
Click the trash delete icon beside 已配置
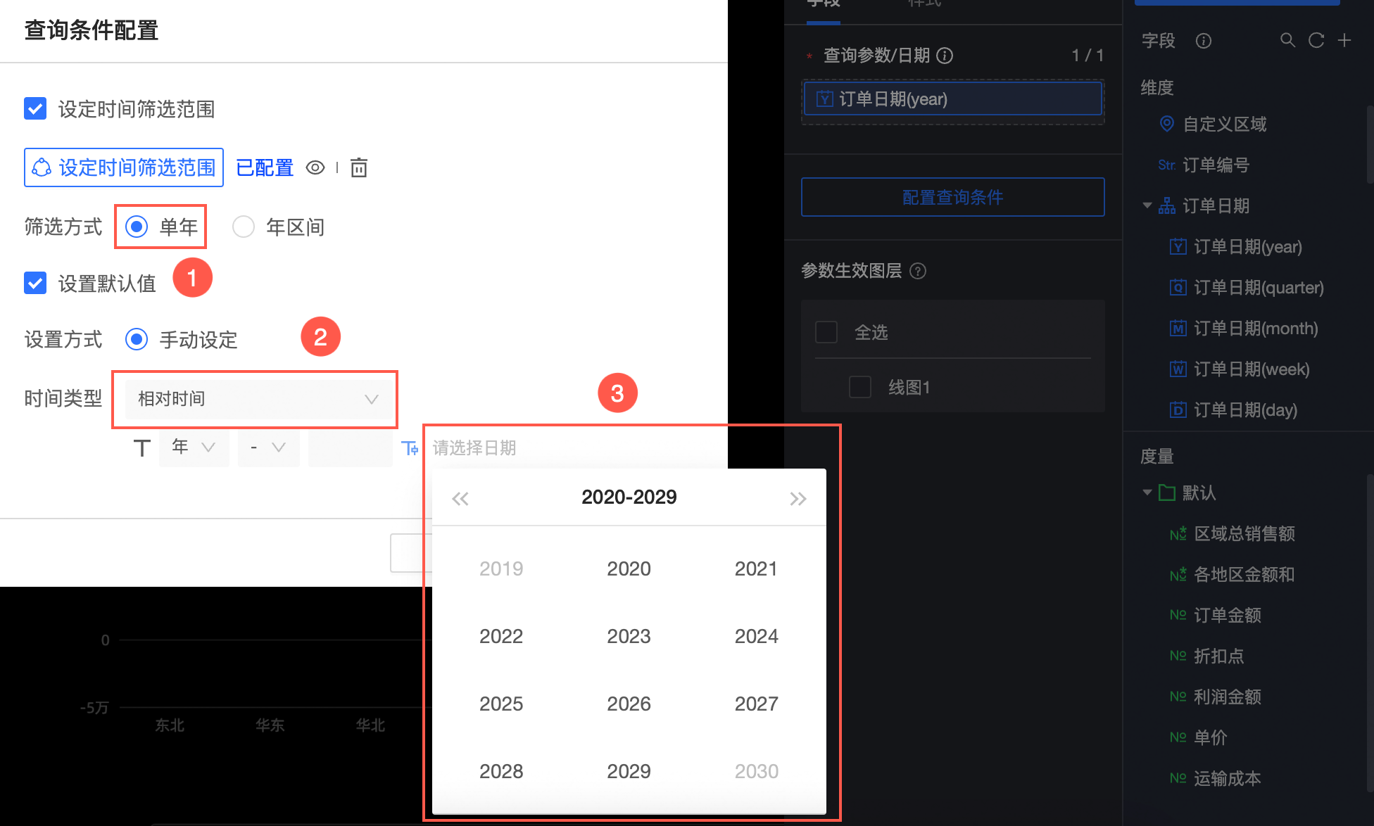pos(359,167)
